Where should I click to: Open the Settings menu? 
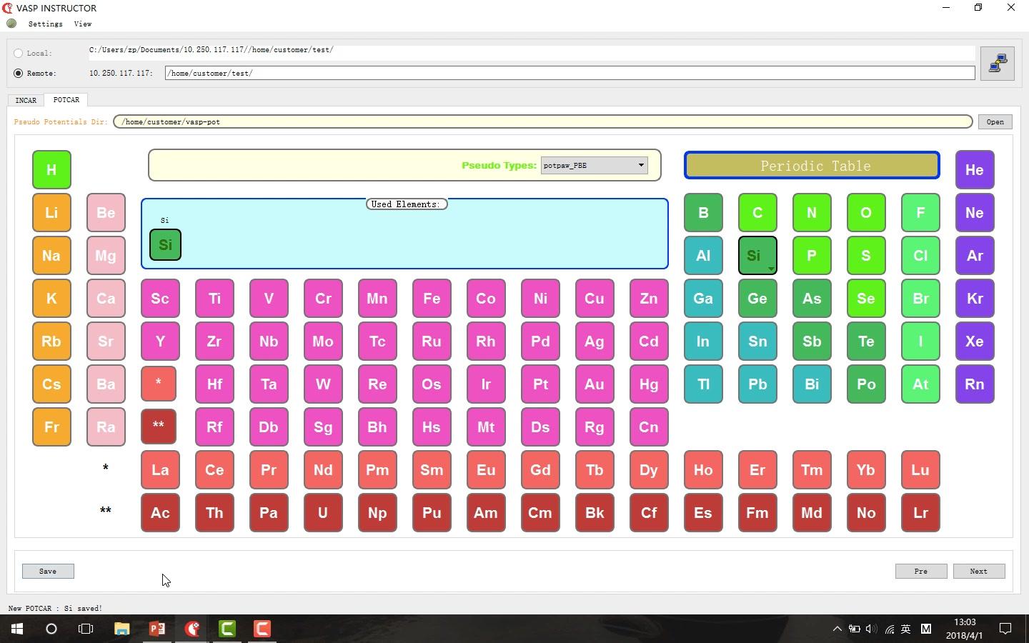(45, 24)
